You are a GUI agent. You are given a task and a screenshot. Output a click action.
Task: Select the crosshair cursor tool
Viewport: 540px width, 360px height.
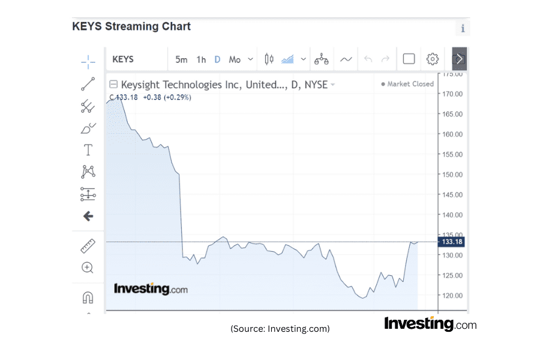88,62
